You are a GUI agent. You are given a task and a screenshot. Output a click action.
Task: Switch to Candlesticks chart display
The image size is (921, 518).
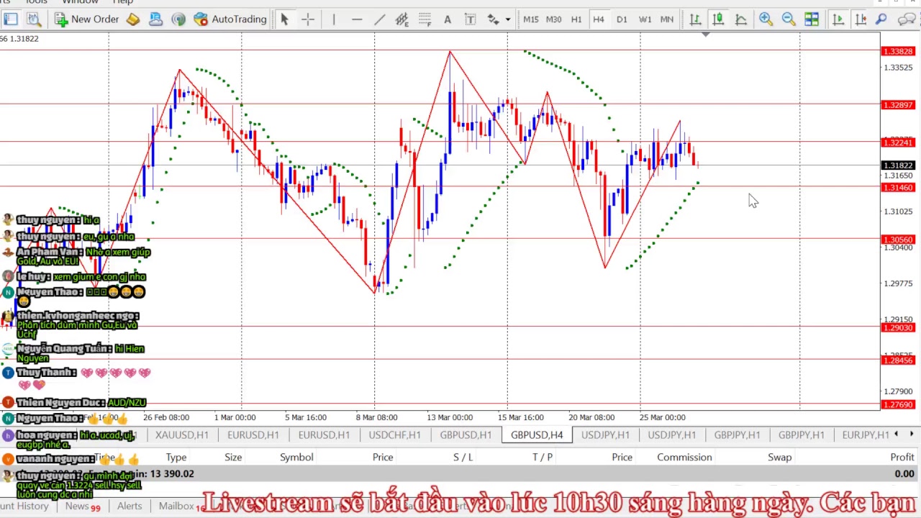pos(718,19)
